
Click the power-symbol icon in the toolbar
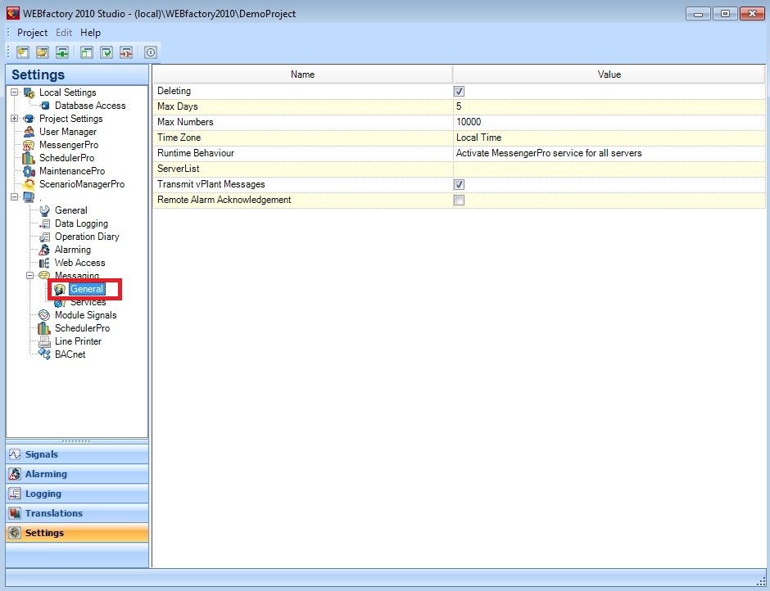pos(151,52)
